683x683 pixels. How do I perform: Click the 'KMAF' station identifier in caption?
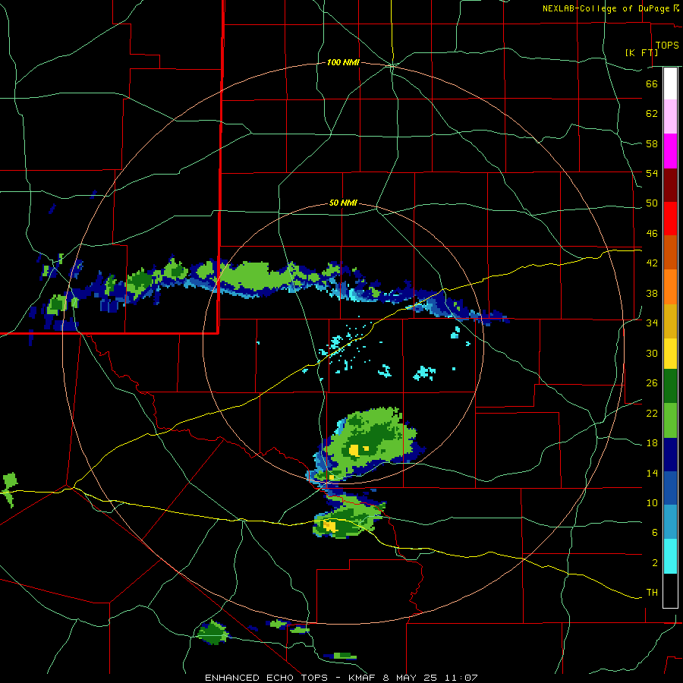pos(362,678)
